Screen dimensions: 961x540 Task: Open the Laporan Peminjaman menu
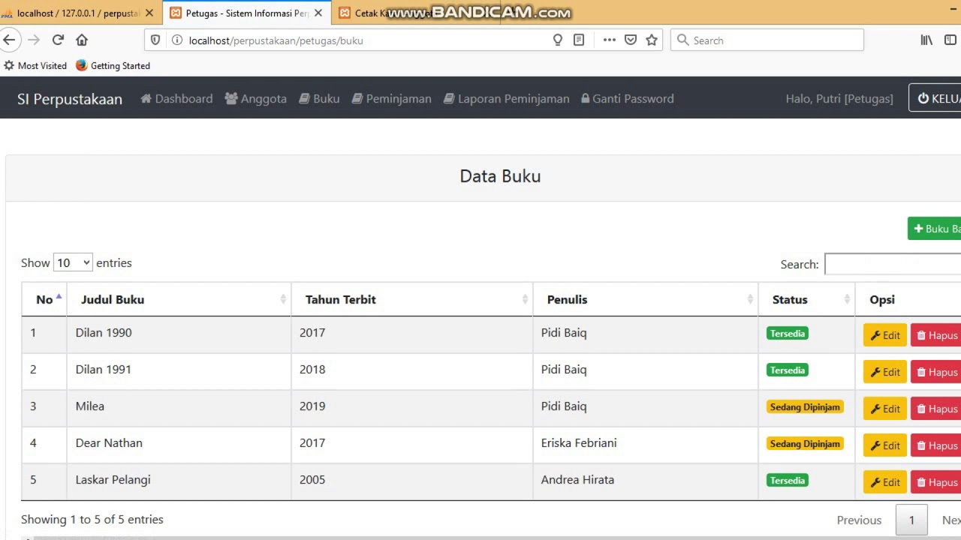[x=506, y=99]
